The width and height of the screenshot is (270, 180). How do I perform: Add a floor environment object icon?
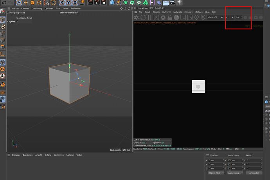point(166,2)
